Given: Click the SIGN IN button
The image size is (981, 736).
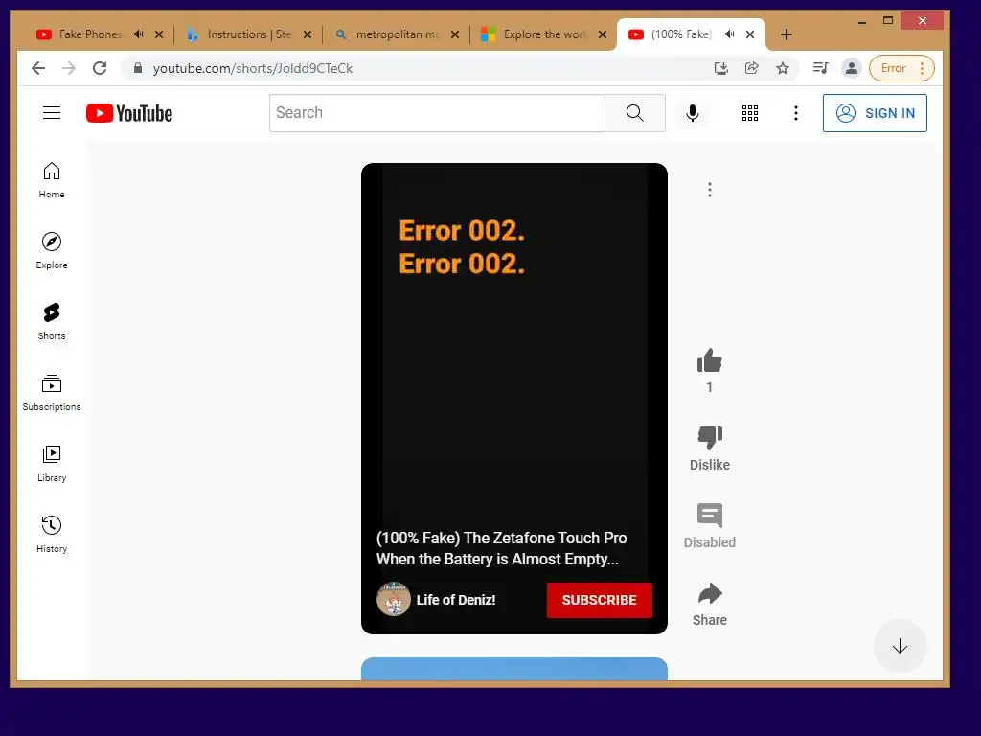Looking at the screenshot, I should tap(875, 113).
